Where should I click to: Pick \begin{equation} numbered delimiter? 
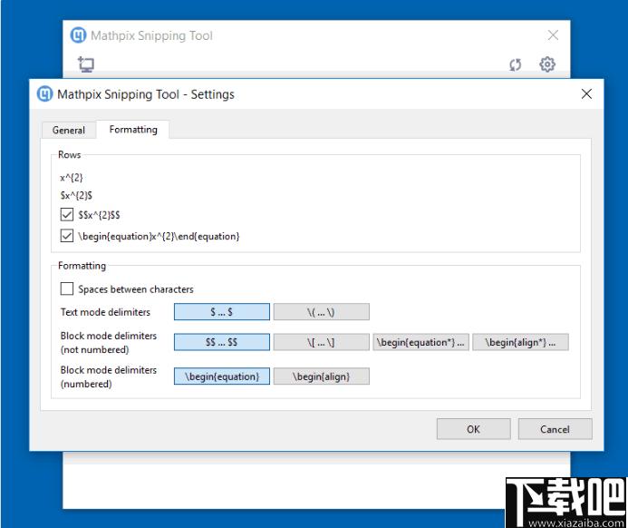[x=222, y=376]
